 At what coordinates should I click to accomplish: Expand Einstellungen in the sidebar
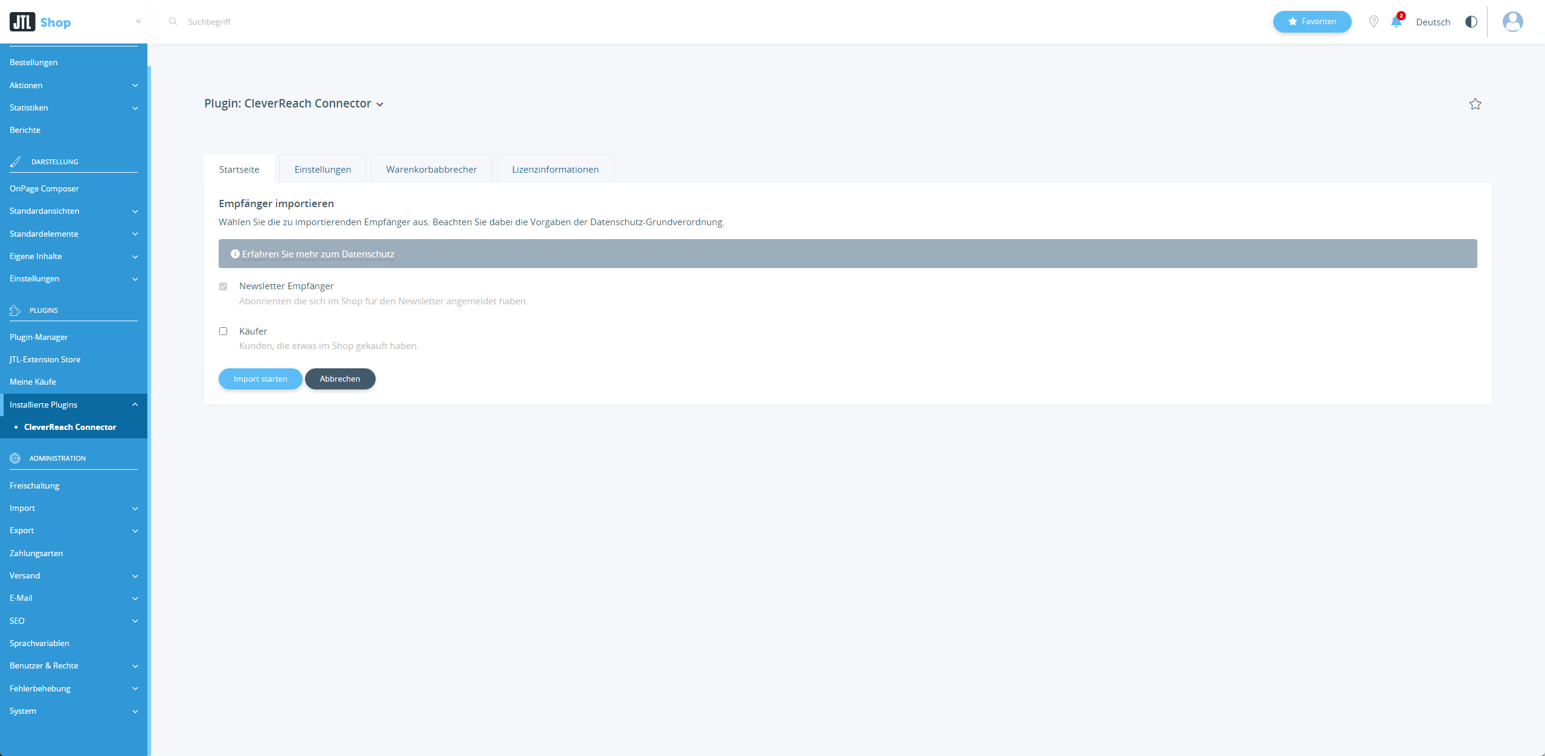pos(74,278)
